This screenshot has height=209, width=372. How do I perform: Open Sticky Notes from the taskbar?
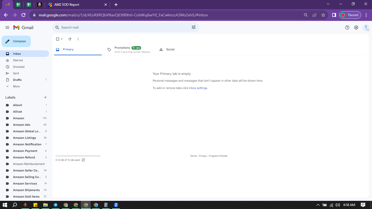tap(35, 205)
